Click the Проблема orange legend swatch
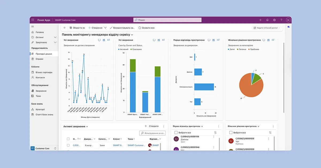321x168 pixels. coord(249,49)
